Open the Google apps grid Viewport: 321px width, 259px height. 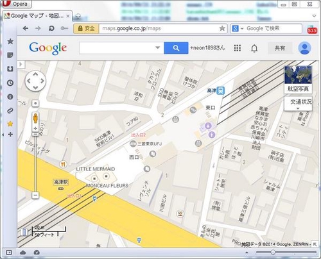[238, 48]
